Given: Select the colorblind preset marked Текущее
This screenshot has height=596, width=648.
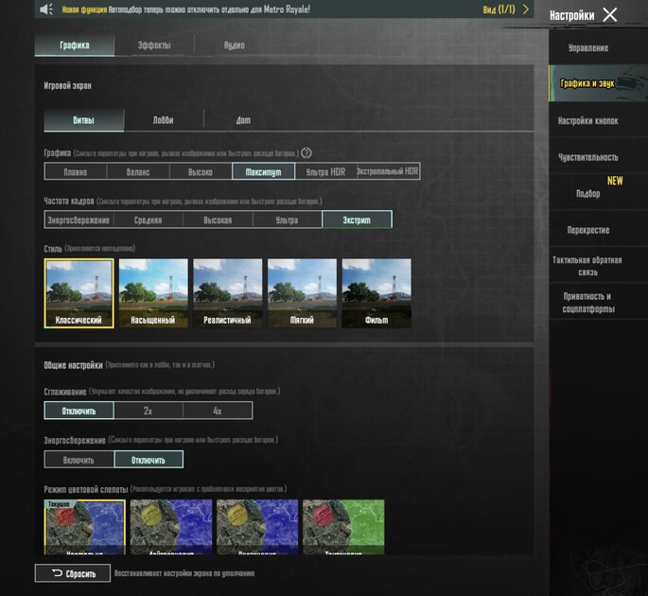Looking at the screenshot, I should pos(84,527).
